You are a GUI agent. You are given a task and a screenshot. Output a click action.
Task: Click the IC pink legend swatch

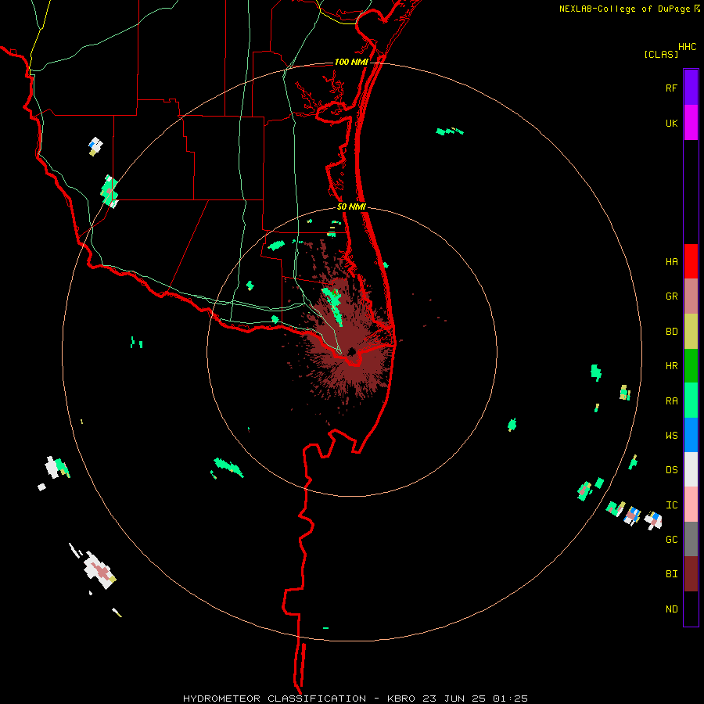(x=691, y=505)
